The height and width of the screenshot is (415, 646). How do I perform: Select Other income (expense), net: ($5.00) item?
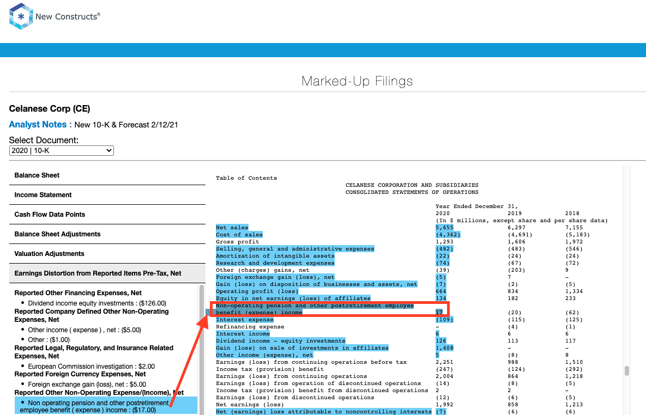pos(84,330)
